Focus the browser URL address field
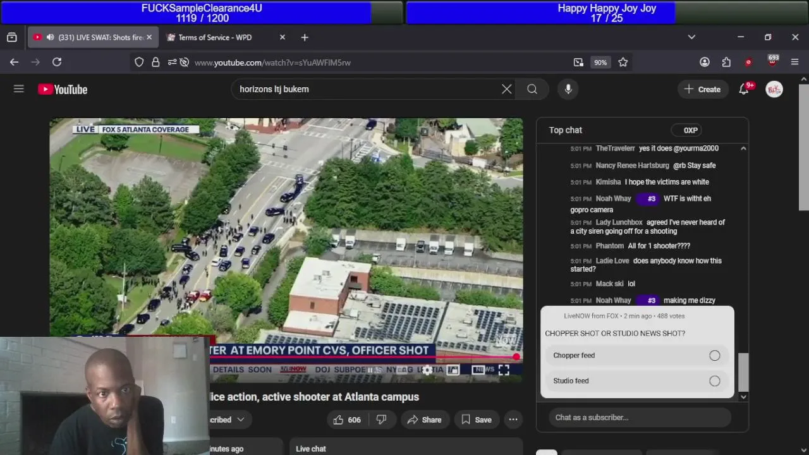The image size is (809, 455). [x=379, y=62]
